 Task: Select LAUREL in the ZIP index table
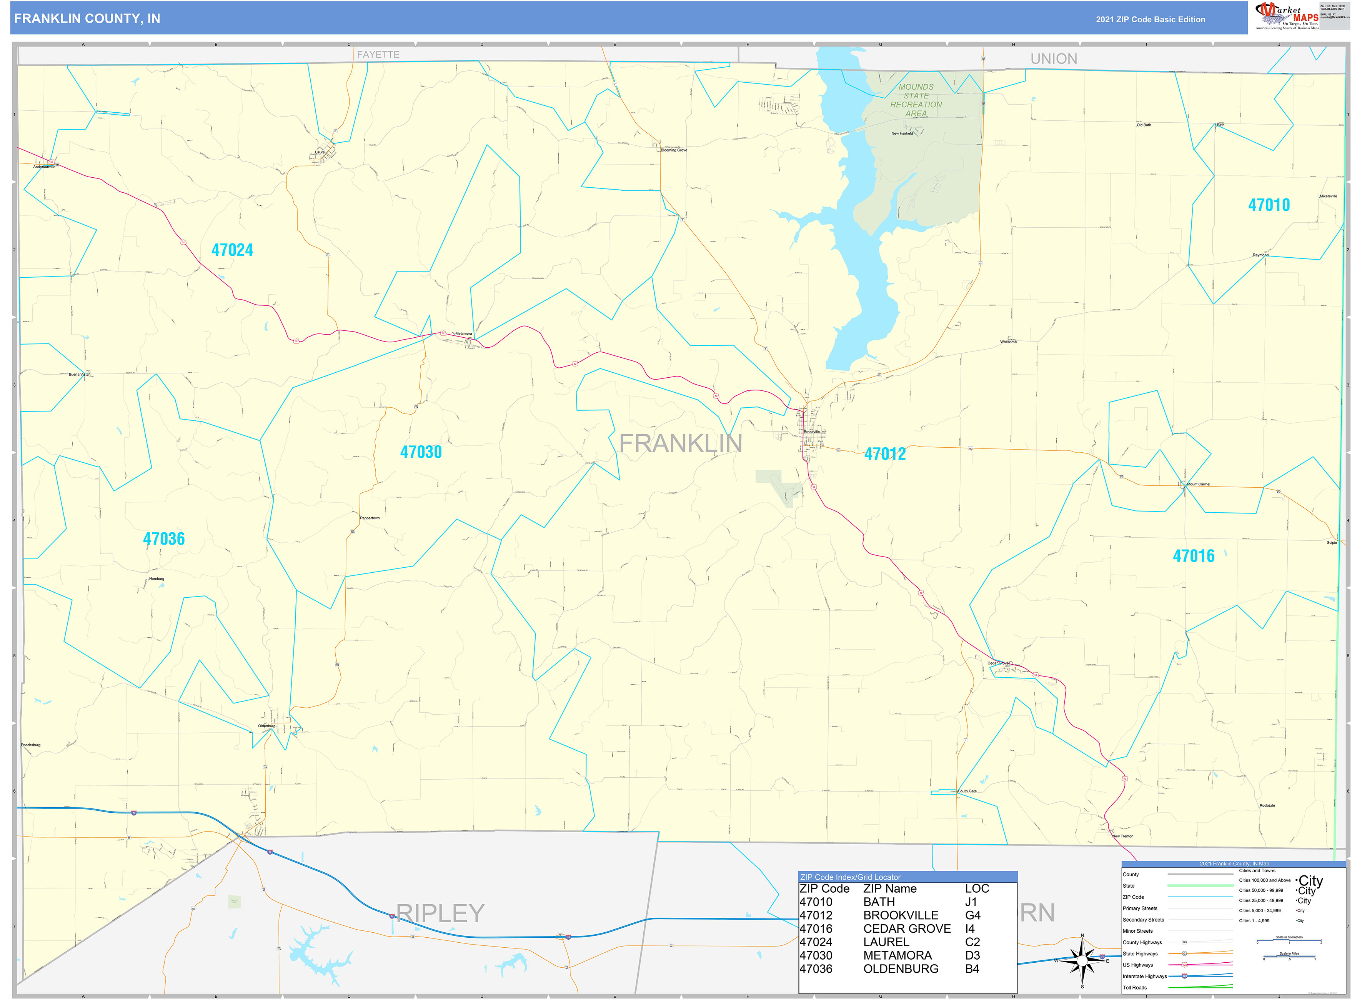coord(886,942)
